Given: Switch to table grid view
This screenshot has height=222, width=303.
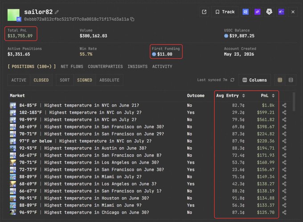Looking at the screenshot, I should click(x=280, y=80).
